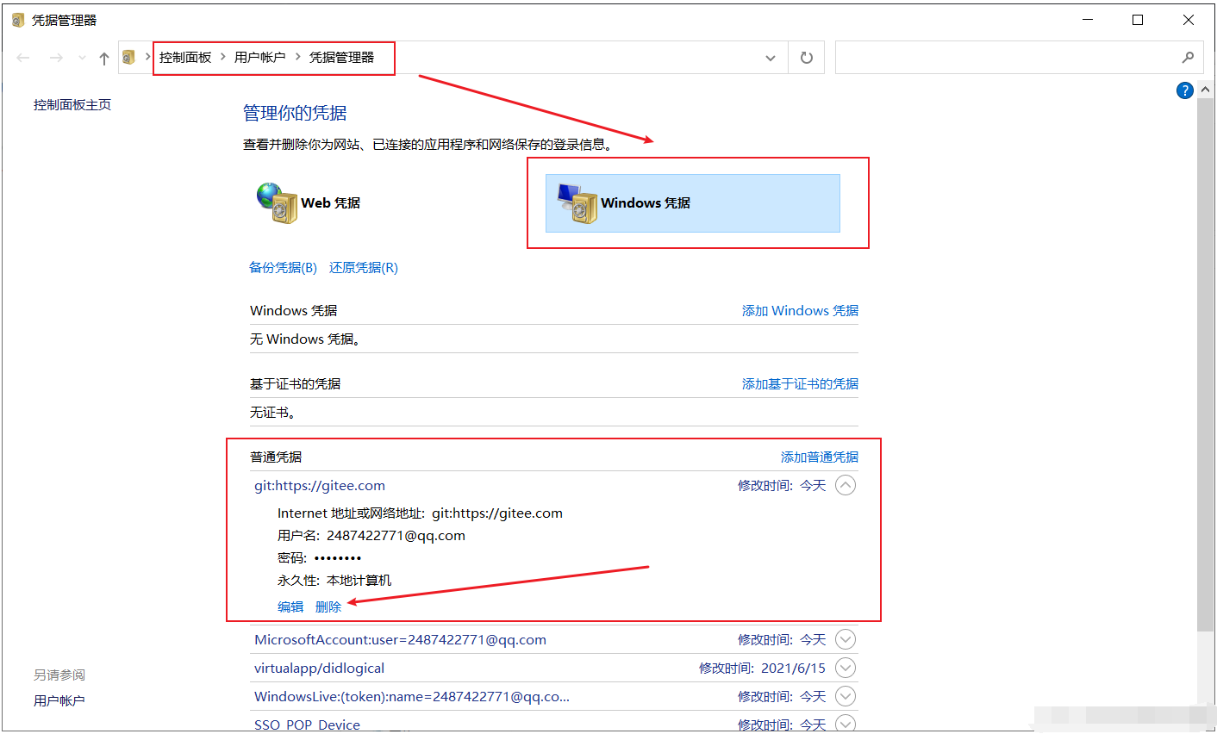
Task: Click the masked 密码 value
Action: [338, 558]
